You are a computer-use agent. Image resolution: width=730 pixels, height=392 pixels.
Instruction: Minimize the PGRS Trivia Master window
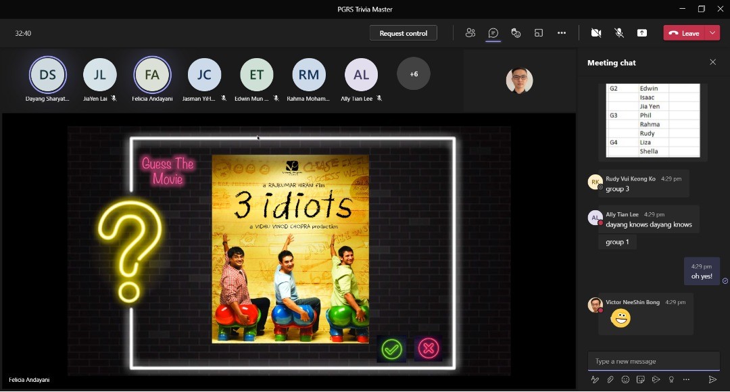pos(683,9)
